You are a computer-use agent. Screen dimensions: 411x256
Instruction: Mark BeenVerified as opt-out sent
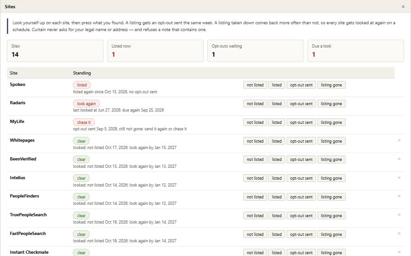point(301,160)
